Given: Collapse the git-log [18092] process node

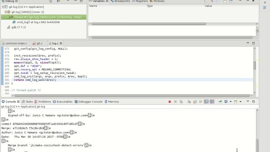Looking at the screenshot, I should click(5, 12).
